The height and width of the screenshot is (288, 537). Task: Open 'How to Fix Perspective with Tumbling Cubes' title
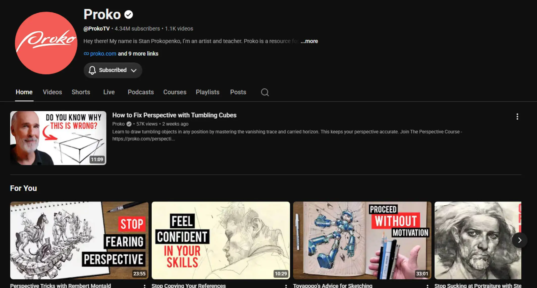(174, 115)
